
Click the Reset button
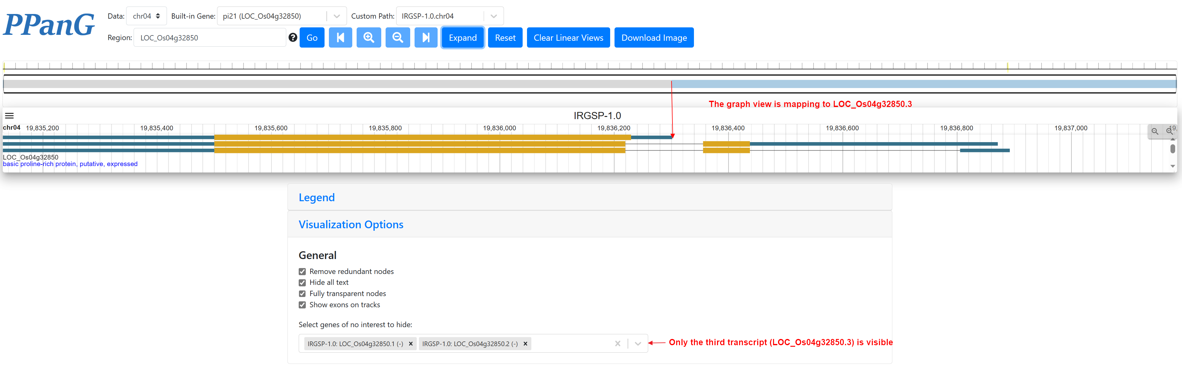coord(505,38)
